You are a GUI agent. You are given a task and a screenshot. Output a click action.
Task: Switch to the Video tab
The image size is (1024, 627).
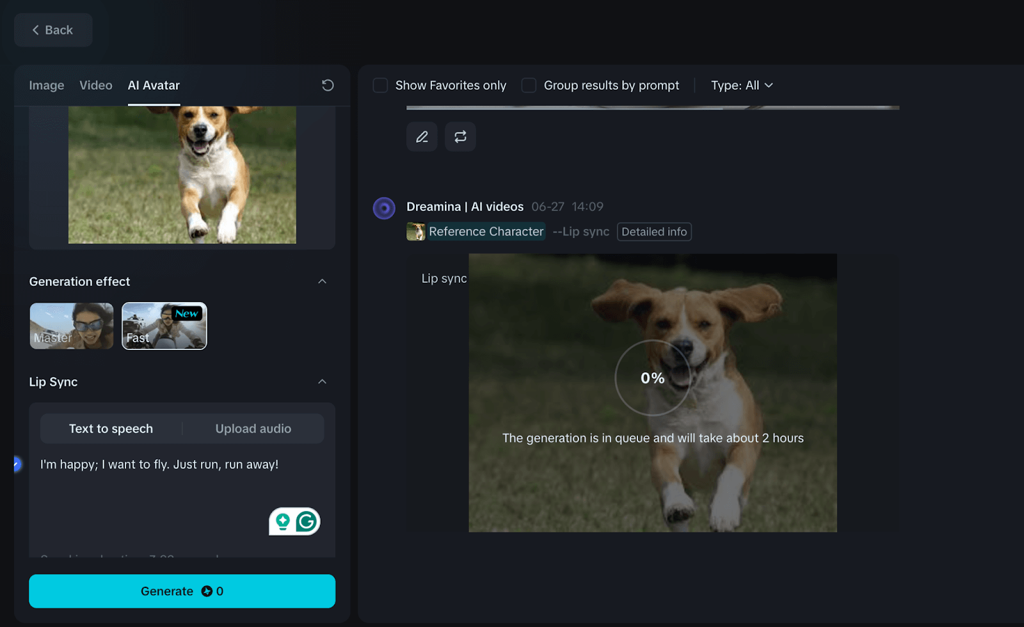coord(96,85)
